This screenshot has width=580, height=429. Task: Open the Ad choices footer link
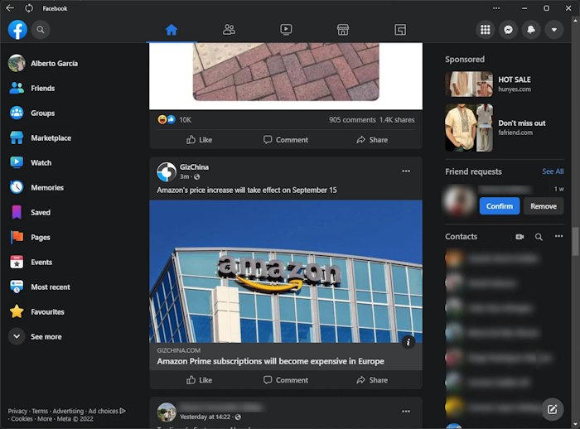click(x=107, y=411)
